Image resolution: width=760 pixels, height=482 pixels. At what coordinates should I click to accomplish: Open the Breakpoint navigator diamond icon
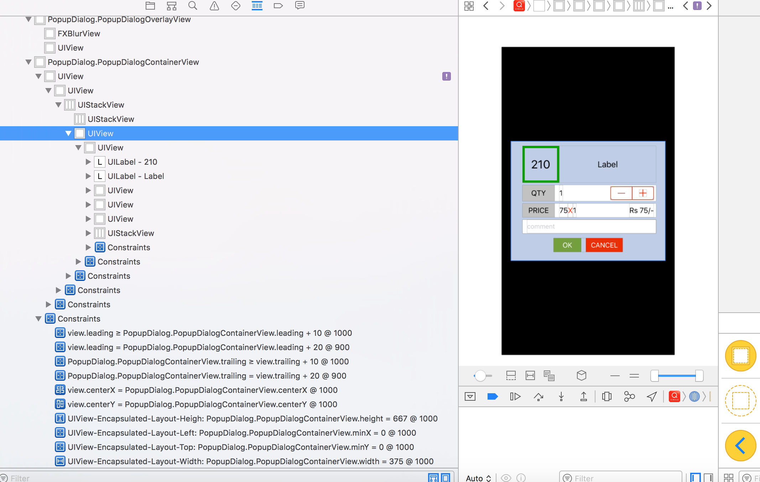[235, 6]
